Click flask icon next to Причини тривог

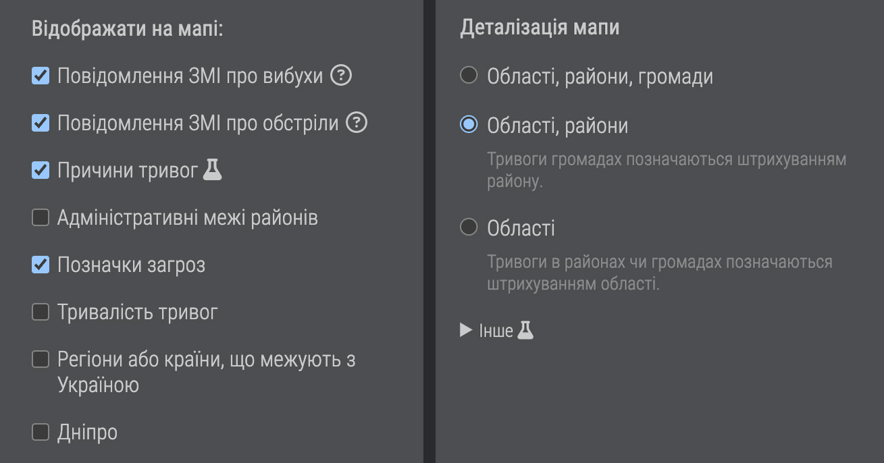[x=213, y=169]
